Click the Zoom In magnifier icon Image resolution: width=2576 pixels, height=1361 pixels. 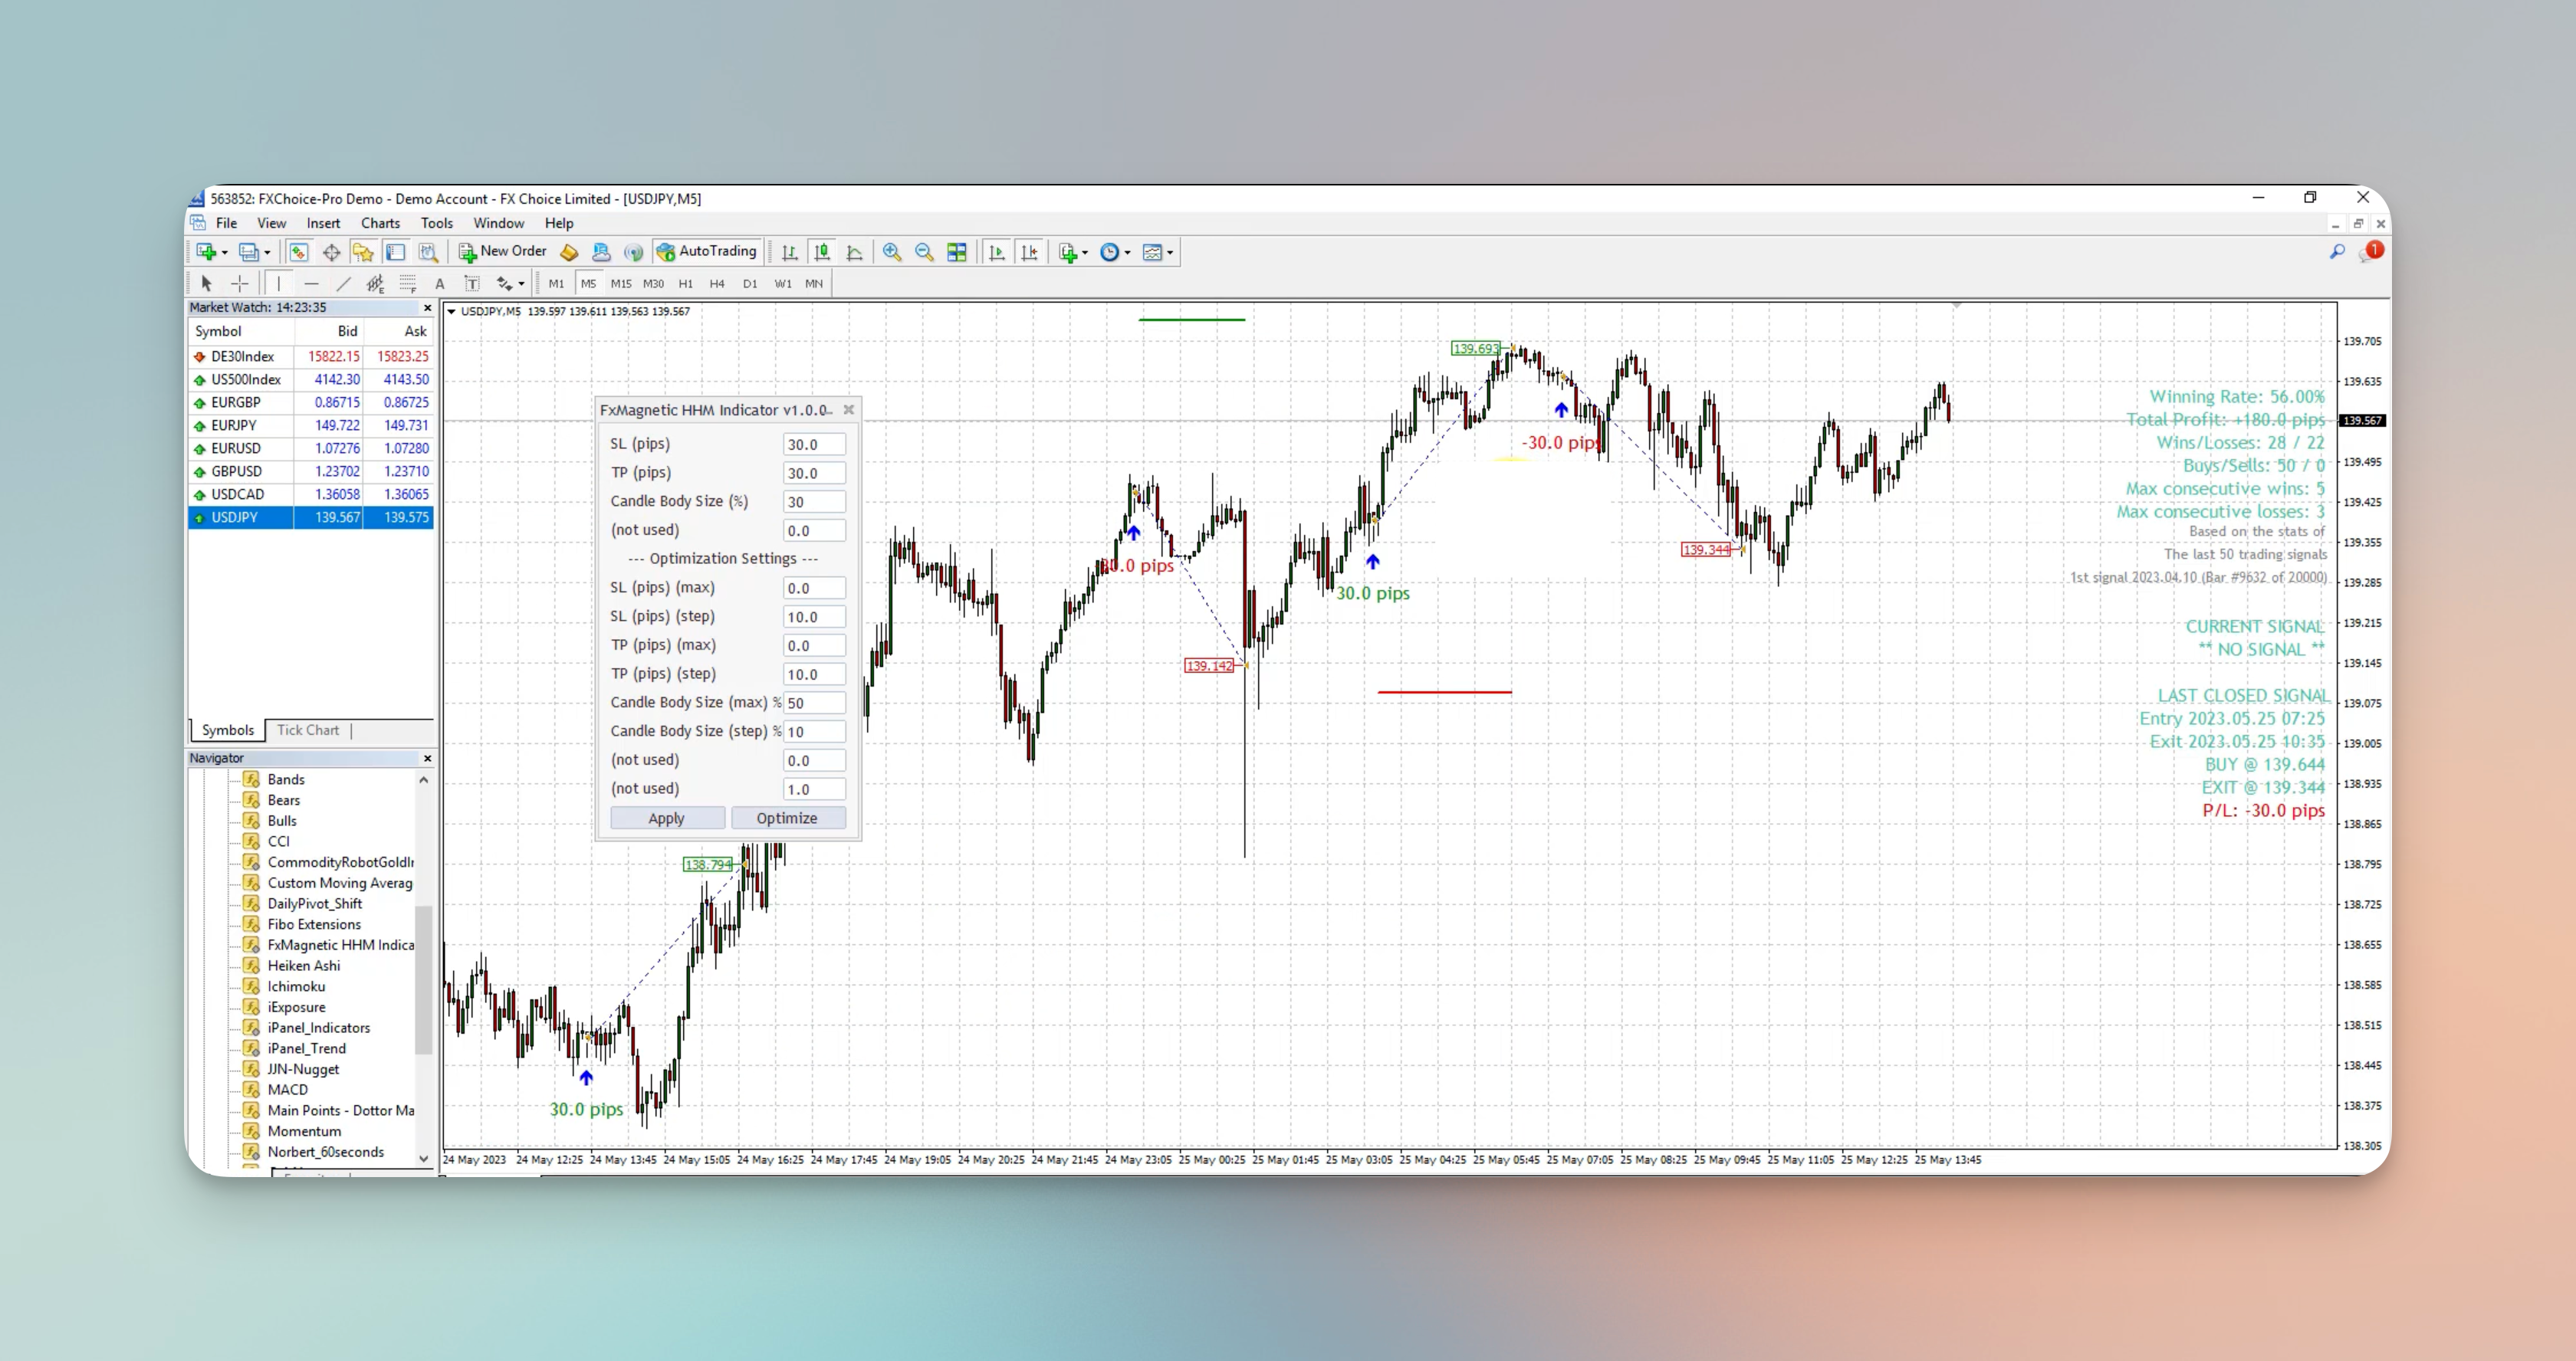[x=891, y=253]
